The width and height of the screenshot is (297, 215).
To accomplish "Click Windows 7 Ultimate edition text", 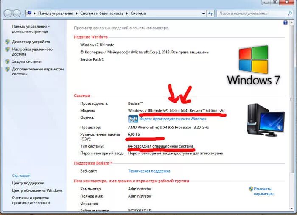I will click(x=97, y=45).
